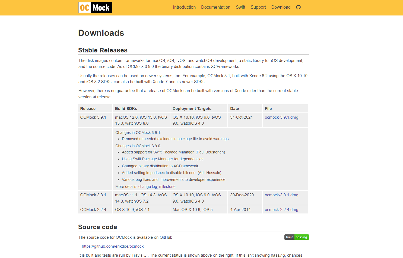The height and width of the screenshot is (258, 403).
Task: Click 'Changed binary distribution to XCFramework' bullet
Action: pos(160,166)
